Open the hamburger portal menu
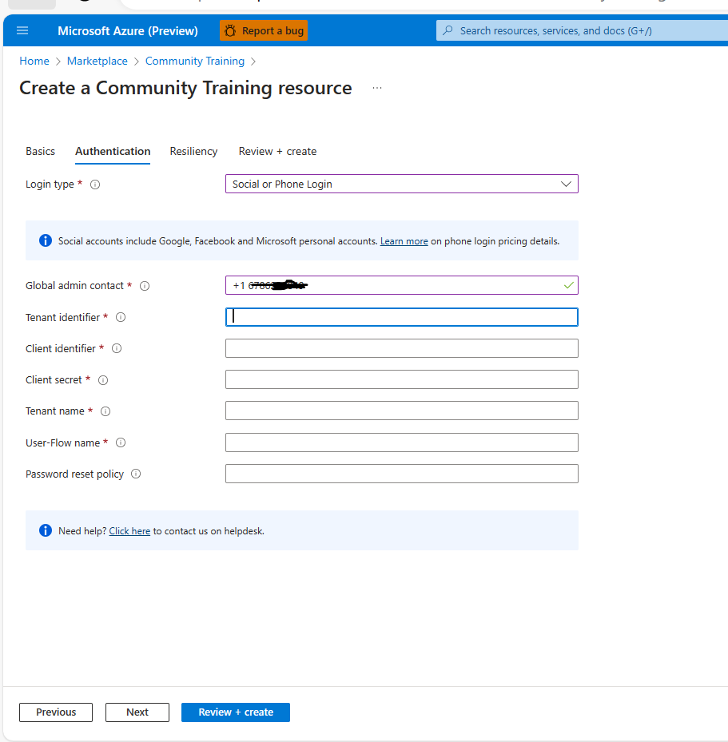728x742 pixels. 22,31
